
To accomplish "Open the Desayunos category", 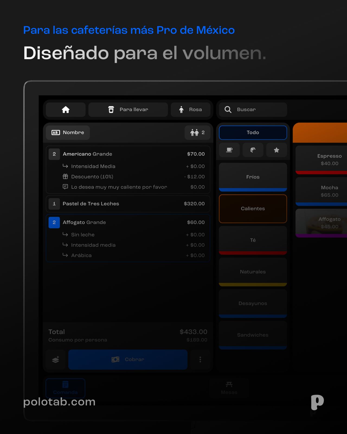I will pyautogui.click(x=253, y=304).
